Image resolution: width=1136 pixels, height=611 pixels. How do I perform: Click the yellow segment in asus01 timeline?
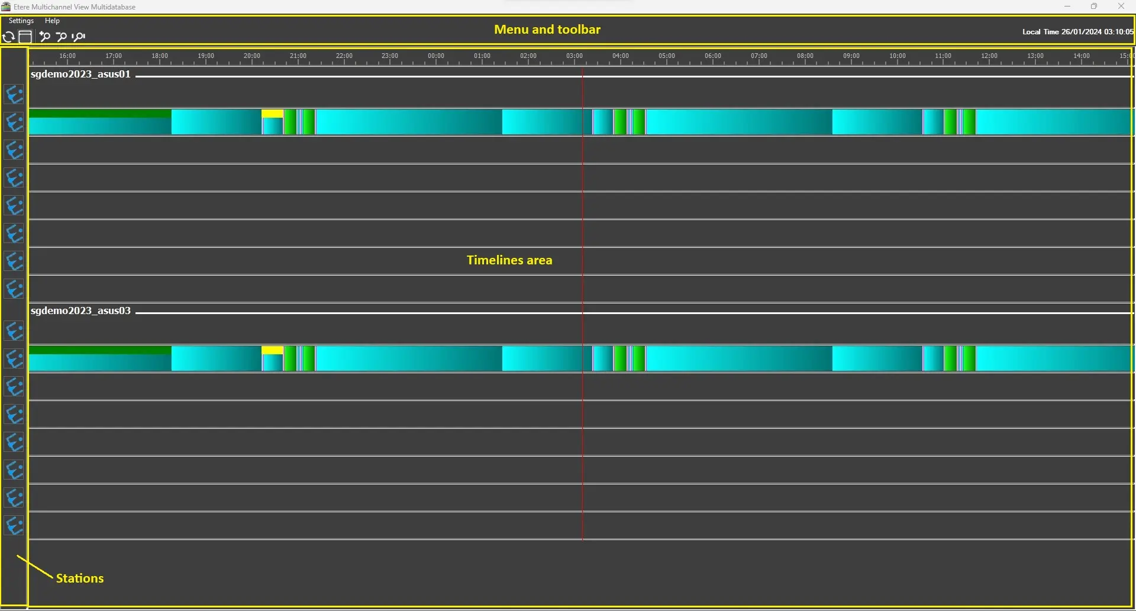272,114
